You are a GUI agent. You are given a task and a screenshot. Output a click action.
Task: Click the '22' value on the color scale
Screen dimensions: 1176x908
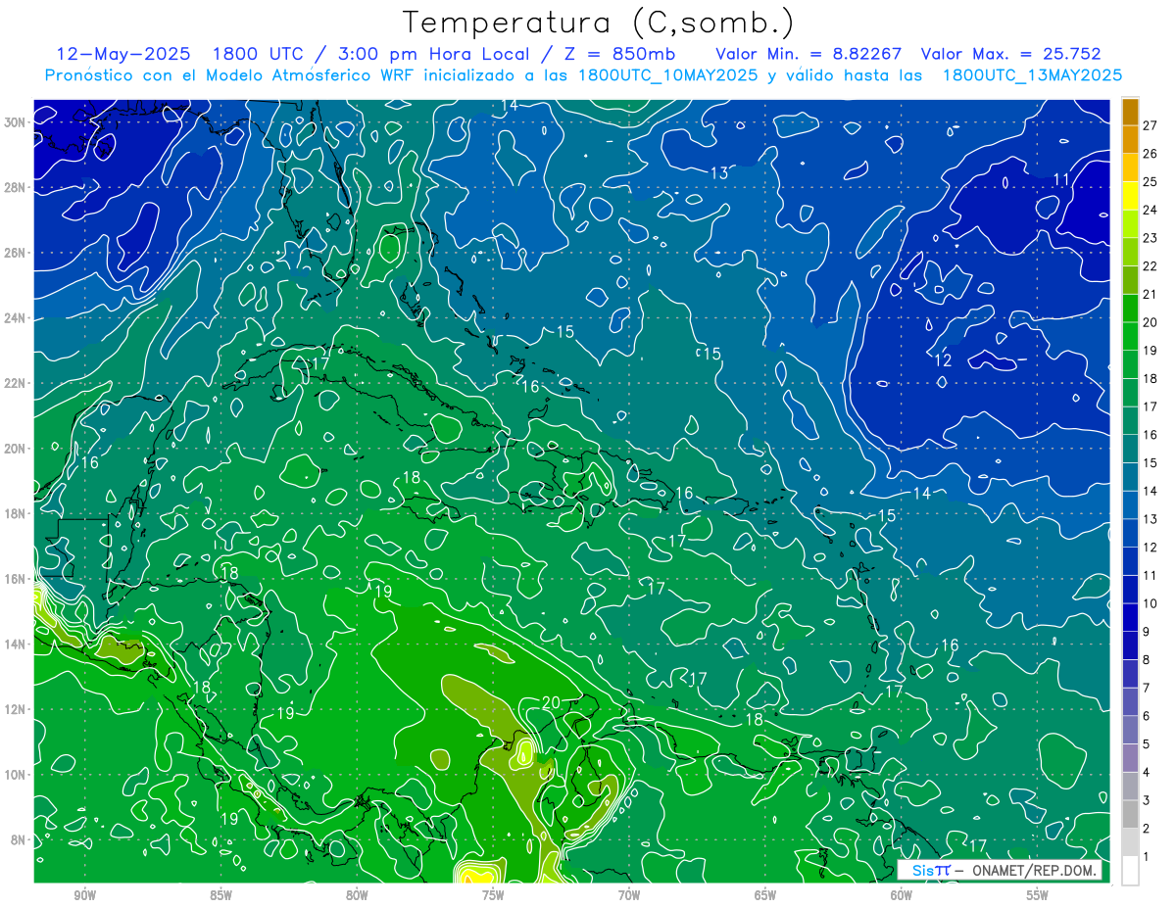click(x=1150, y=265)
